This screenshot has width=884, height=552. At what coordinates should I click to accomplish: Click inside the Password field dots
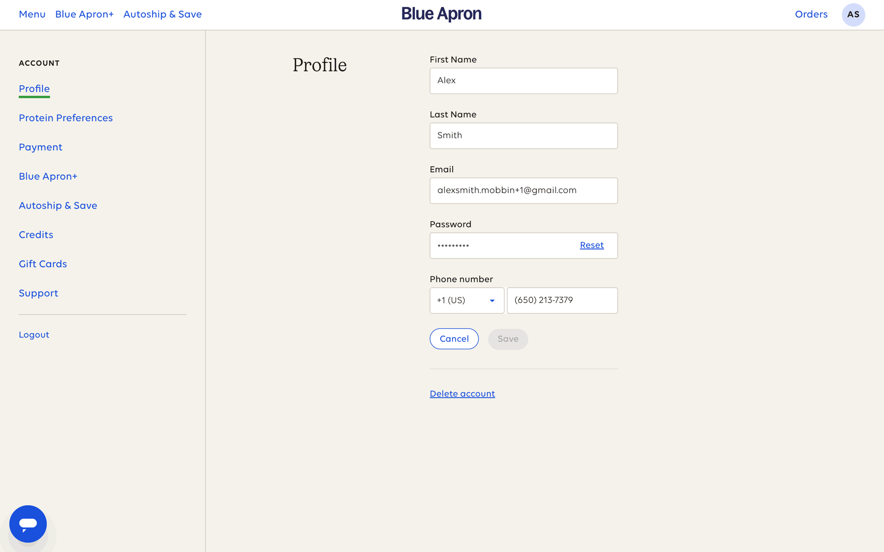454,246
